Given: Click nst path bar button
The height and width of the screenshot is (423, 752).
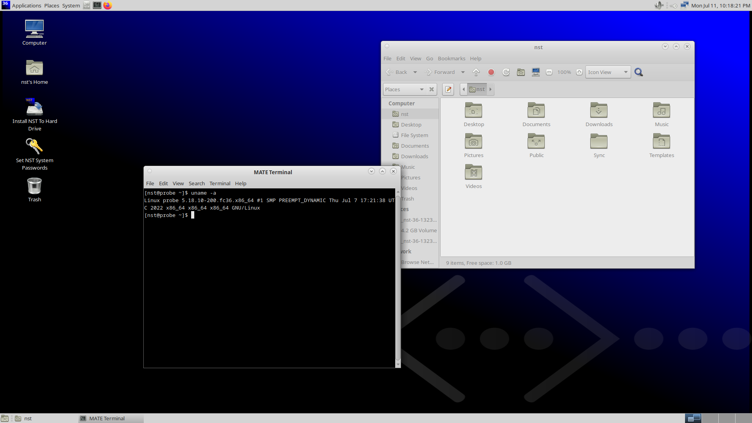Looking at the screenshot, I should (477, 89).
